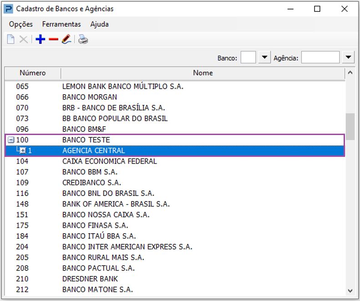Viewport: 360px width, 301px height.
Task: Select row BRB - BANCO DE BRASÍLIA S.A.
Action: tap(175, 108)
